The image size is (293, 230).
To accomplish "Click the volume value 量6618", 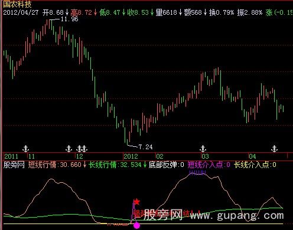I will coord(167,13).
